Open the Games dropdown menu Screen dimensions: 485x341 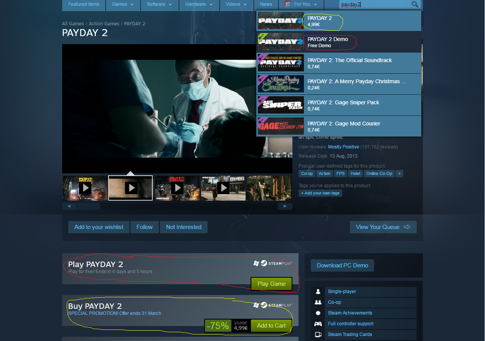coord(123,4)
